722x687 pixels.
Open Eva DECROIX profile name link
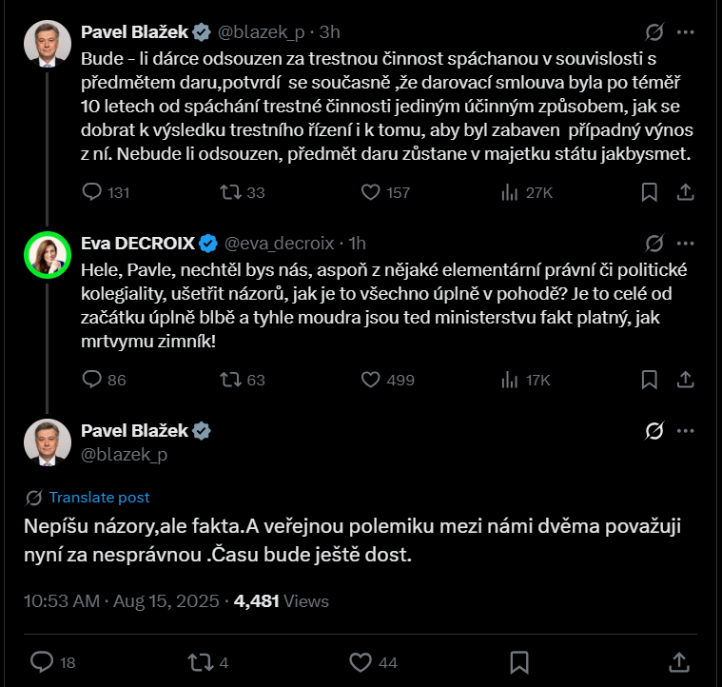click(136, 243)
